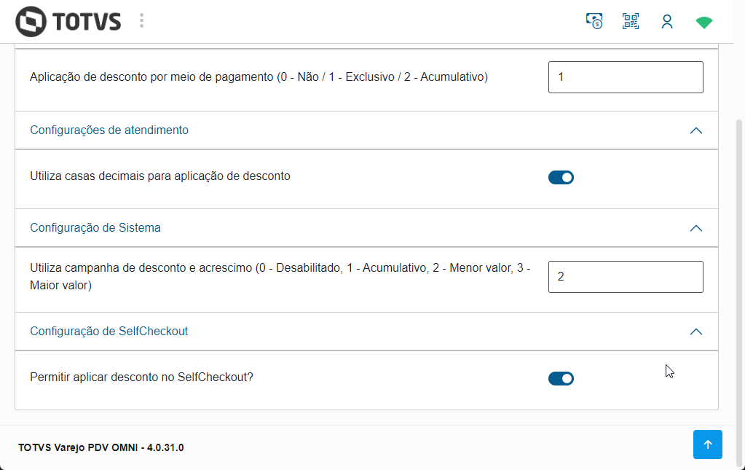The height and width of the screenshot is (470, 745).
Task: Click the green Wi-Fi connection status icon
Action: (x=703, y=23)
